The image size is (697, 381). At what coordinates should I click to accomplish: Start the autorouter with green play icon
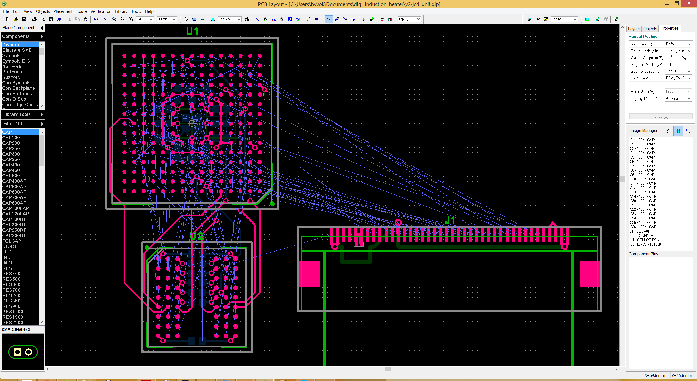click(363, 19)
